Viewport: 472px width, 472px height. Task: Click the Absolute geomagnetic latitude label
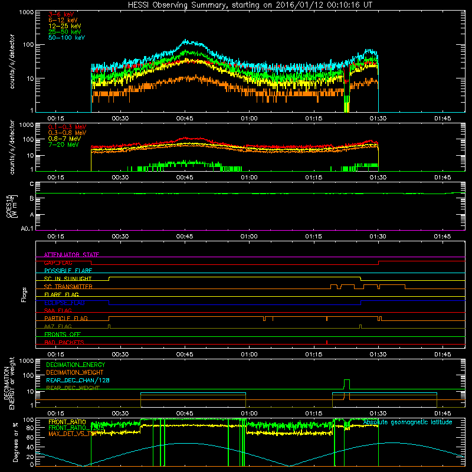point(408,422)
